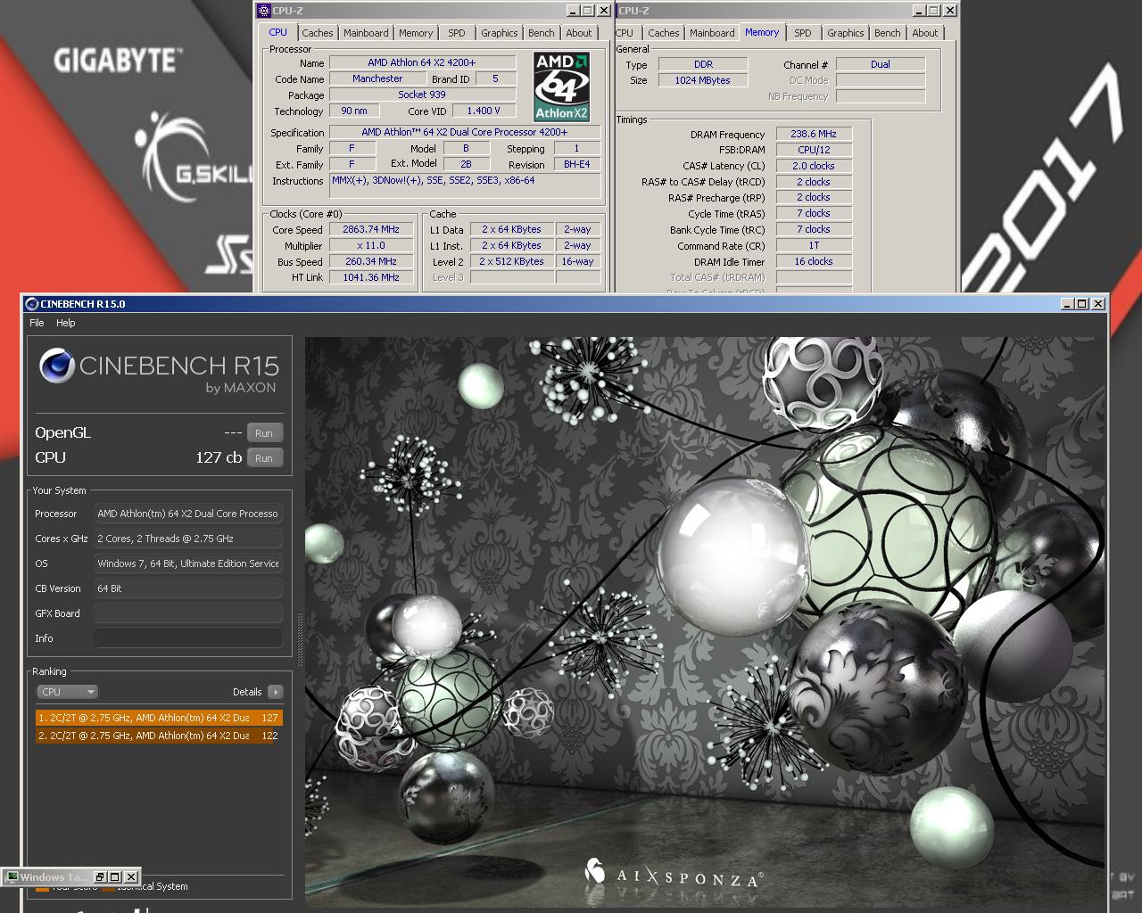Switch to SPD tab in left CPU-Z

tap(457, 33)
